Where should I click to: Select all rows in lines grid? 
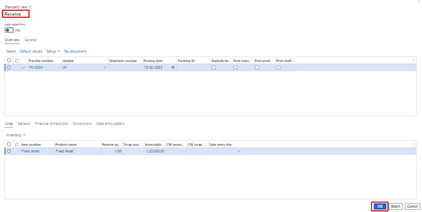click(x=9, y=144)
